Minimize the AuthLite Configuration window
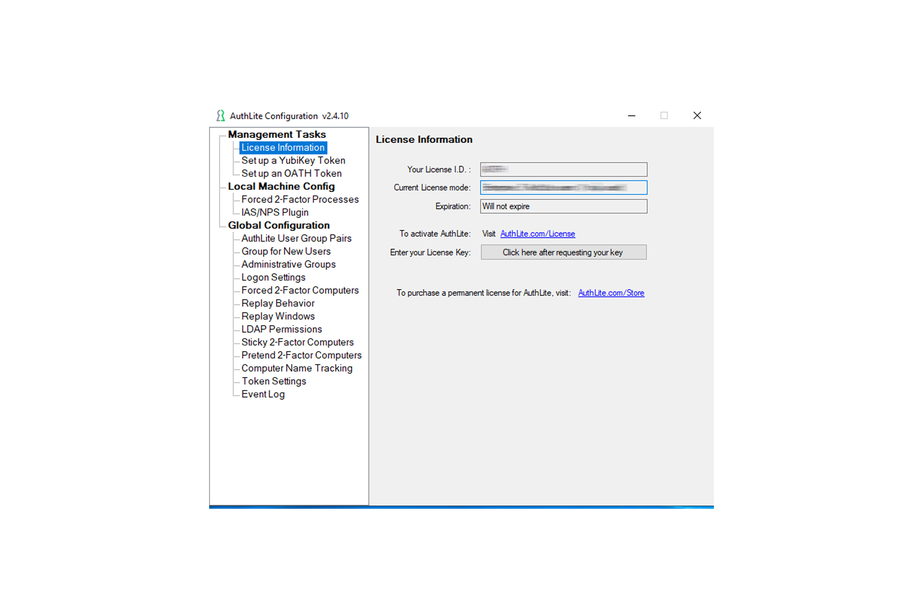This screenshot has height=615, width=923. [632, 116]
